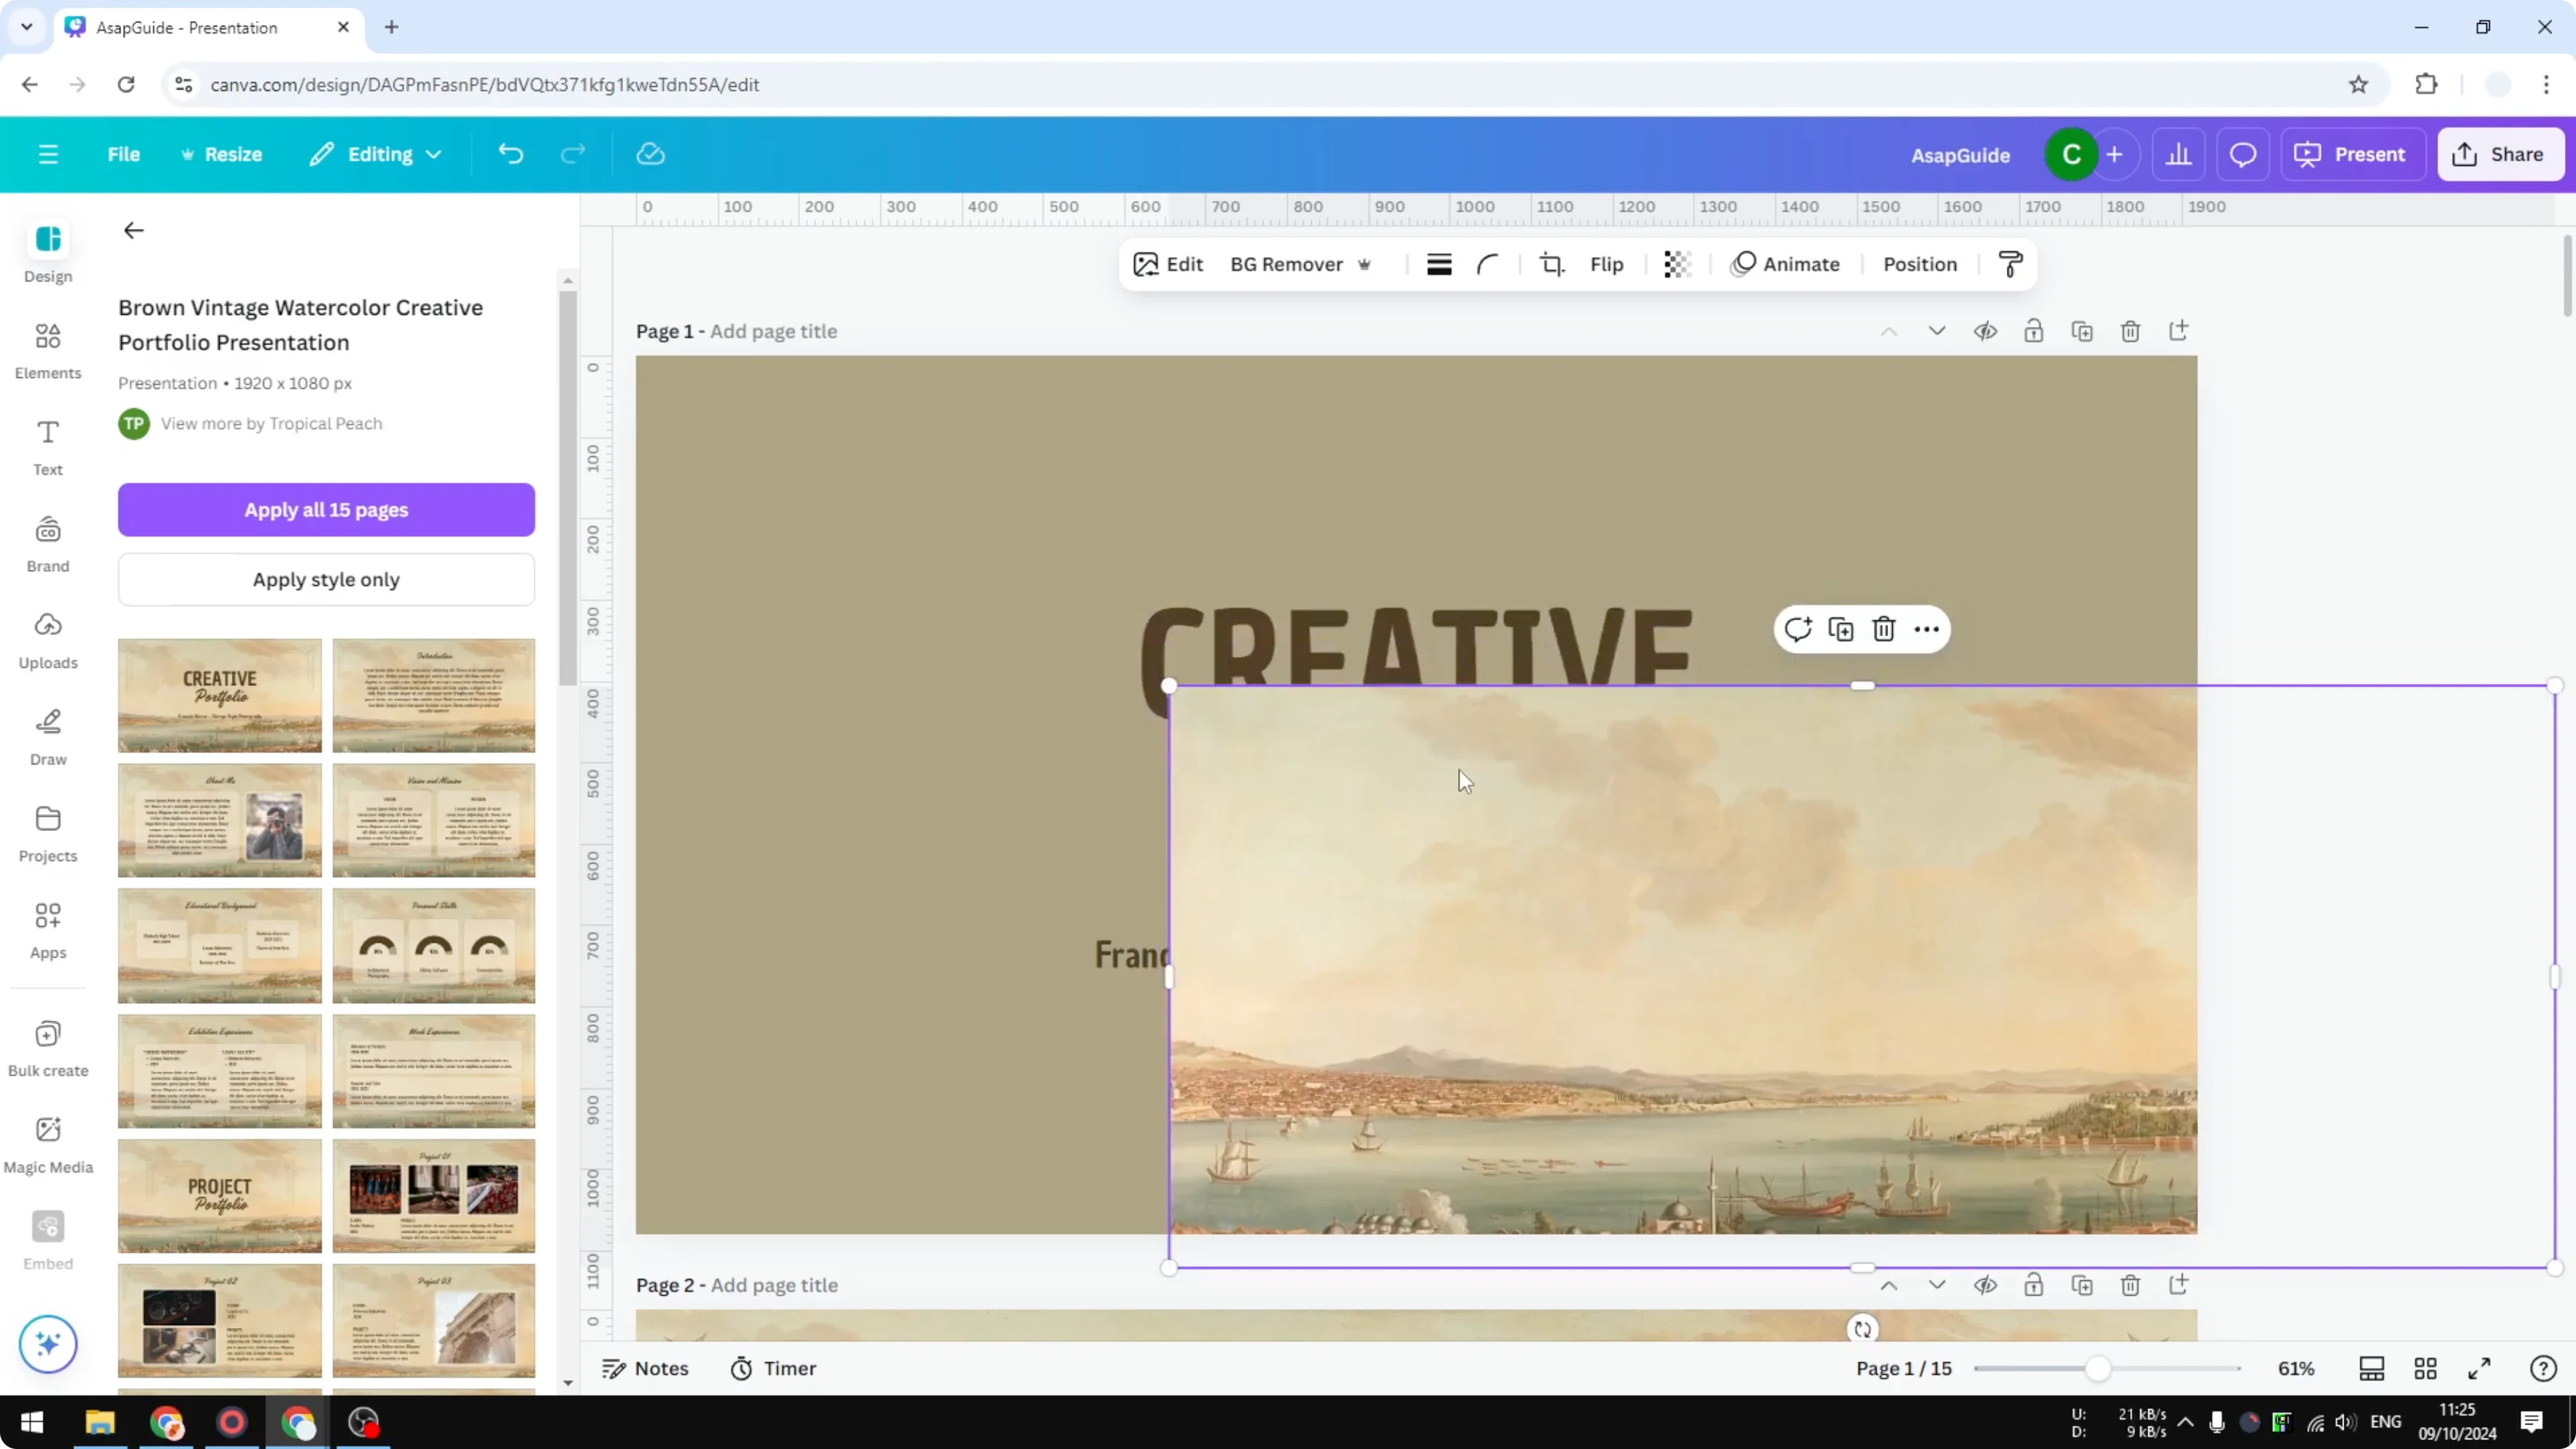The width and height of the screenshot is (2576, 1449).
Task: Click Apply style only button
Action: tap(326, 579)
